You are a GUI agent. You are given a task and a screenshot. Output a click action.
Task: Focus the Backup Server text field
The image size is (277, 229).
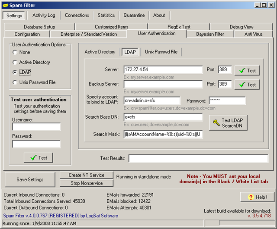coord(163,84)
